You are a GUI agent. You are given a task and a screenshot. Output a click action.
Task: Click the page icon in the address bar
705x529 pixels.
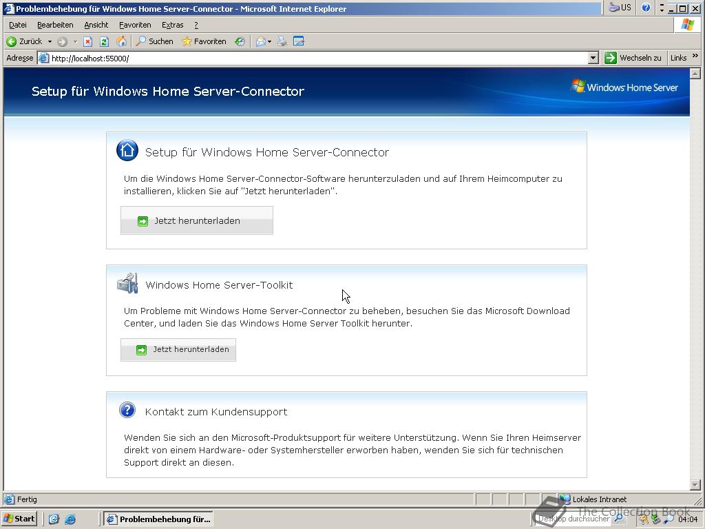43,58
